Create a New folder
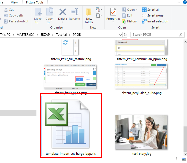This screenshot has width=187, height=163. coord(89,16)
